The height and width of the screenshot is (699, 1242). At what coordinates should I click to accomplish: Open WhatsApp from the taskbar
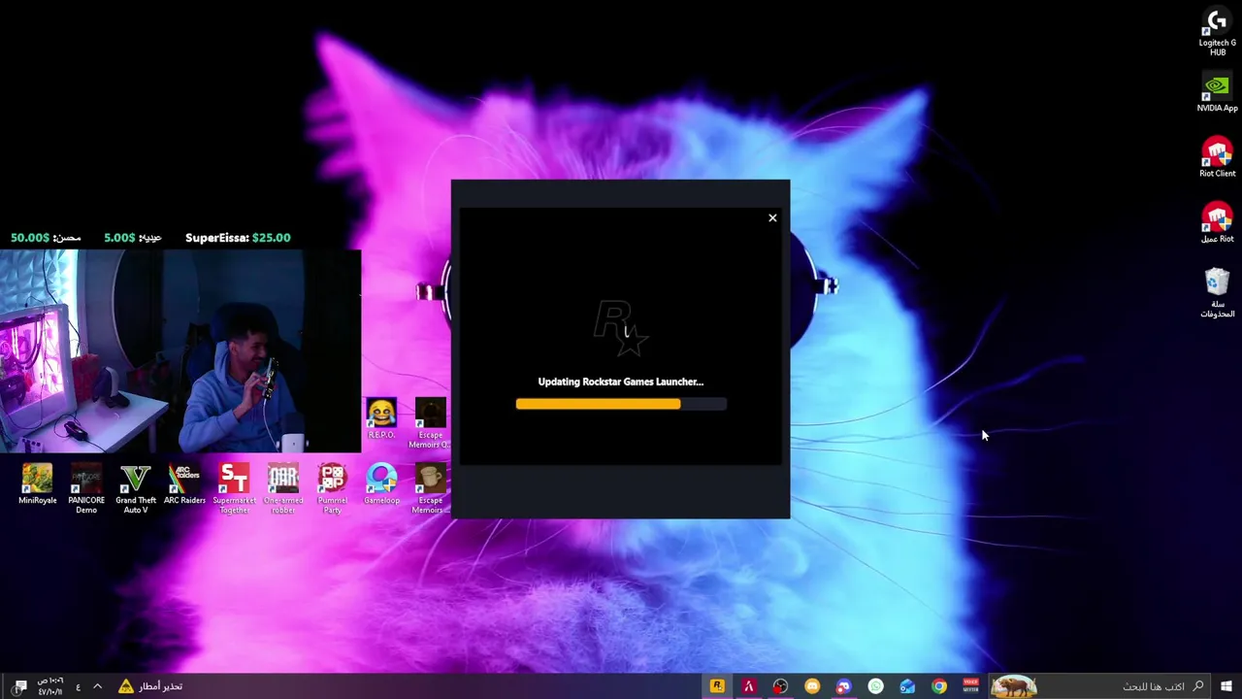click(875, 686)
